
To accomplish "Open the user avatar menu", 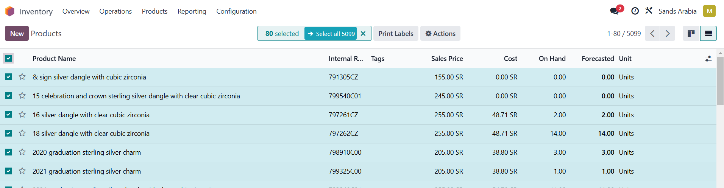I will pyautogui.click(x=709, y=11).
